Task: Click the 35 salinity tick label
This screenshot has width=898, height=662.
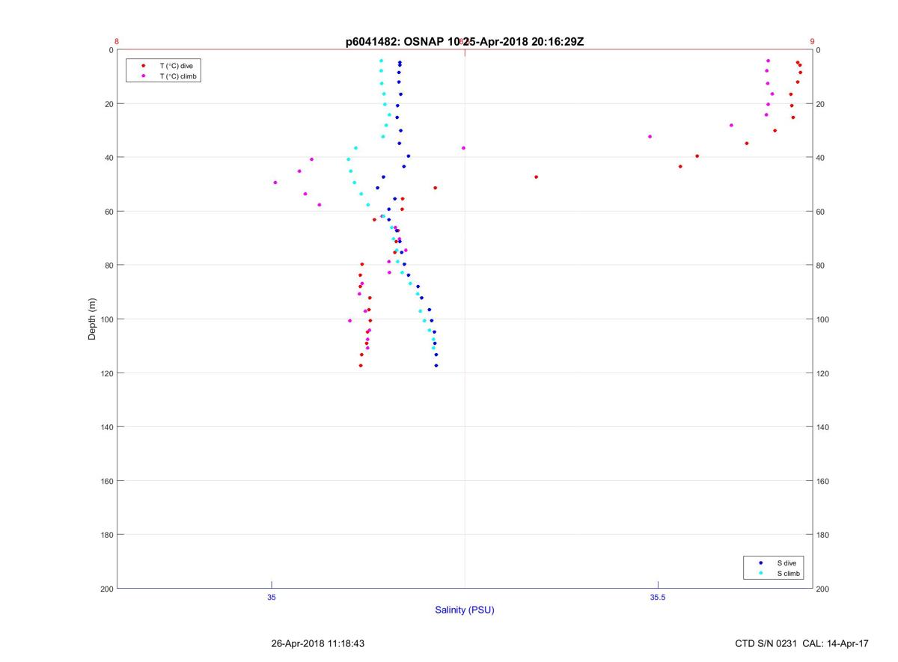Action: [x=272, y=598]
